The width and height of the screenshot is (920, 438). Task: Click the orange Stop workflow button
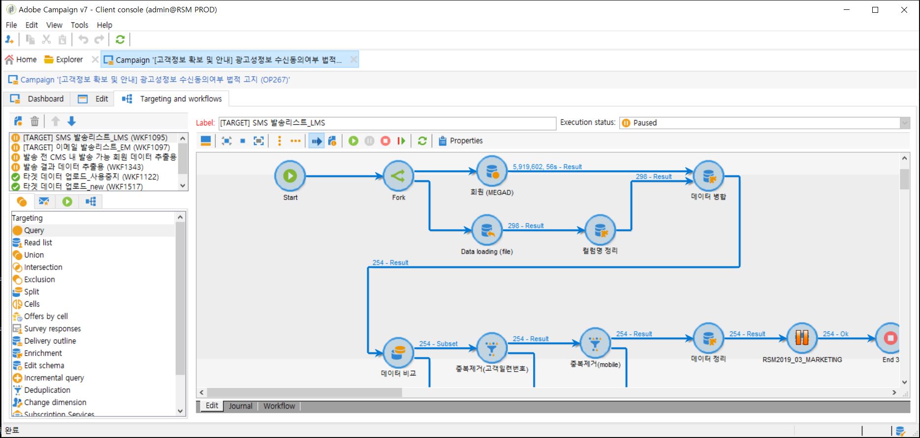(385, 141)
